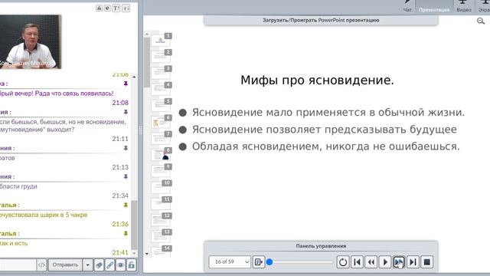Screen dimensions: 490x276
Task: Click the people icon above the chat
Action: click(99, 8)
